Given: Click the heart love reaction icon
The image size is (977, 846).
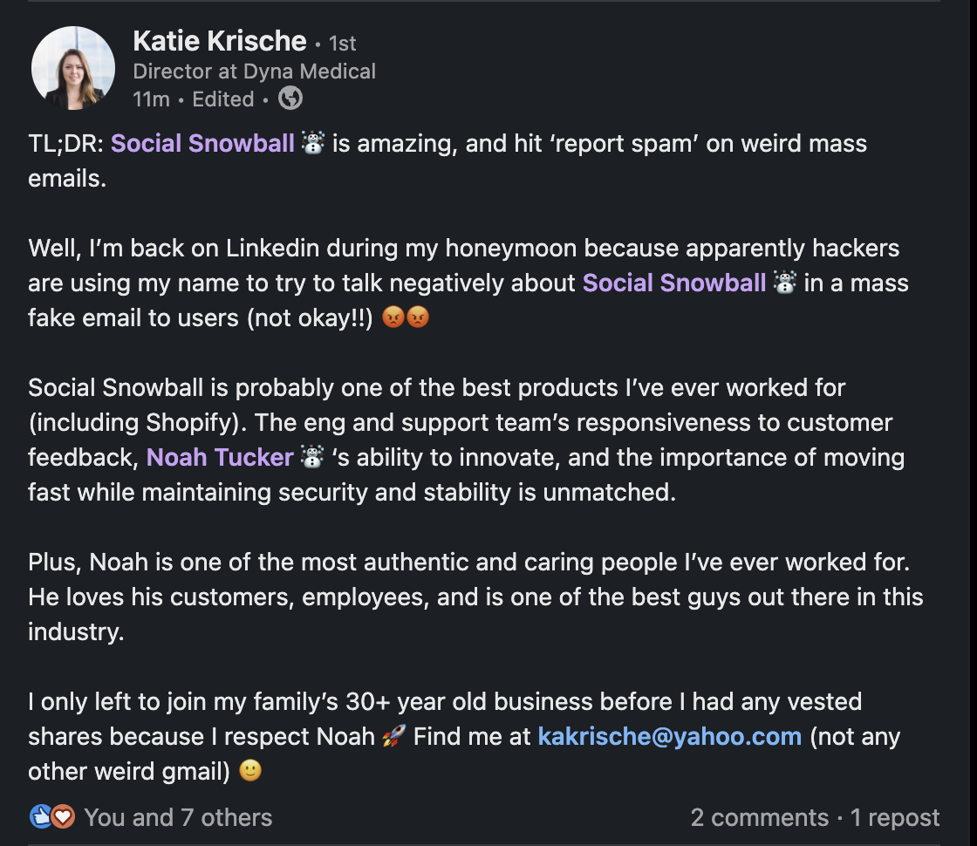Looking at the screenshot, I should (62, 816).
